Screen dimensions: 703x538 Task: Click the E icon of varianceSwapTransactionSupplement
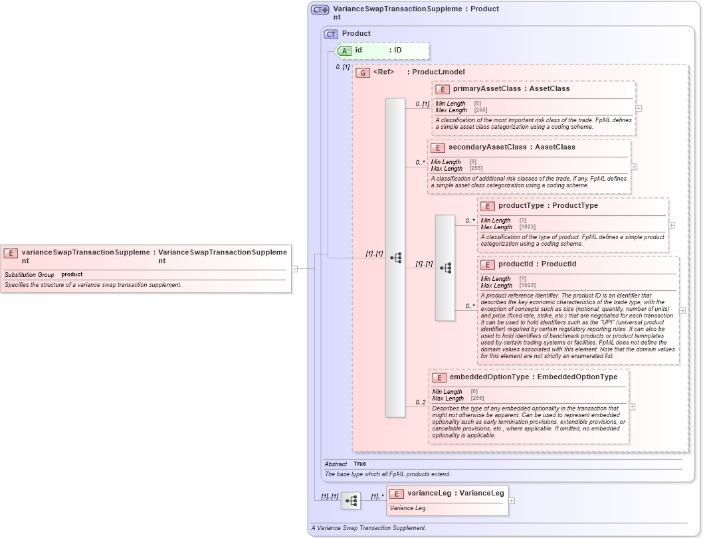point(10,252)
